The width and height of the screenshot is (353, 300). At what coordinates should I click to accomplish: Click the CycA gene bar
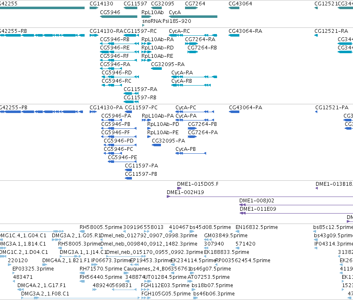point(193,17)
